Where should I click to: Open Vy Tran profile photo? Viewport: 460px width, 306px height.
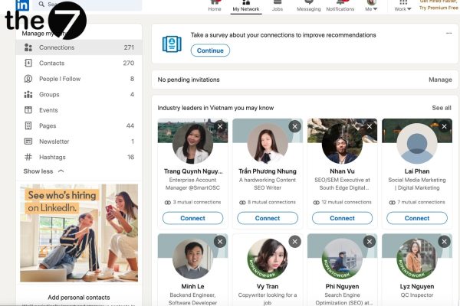click(268, 259)
